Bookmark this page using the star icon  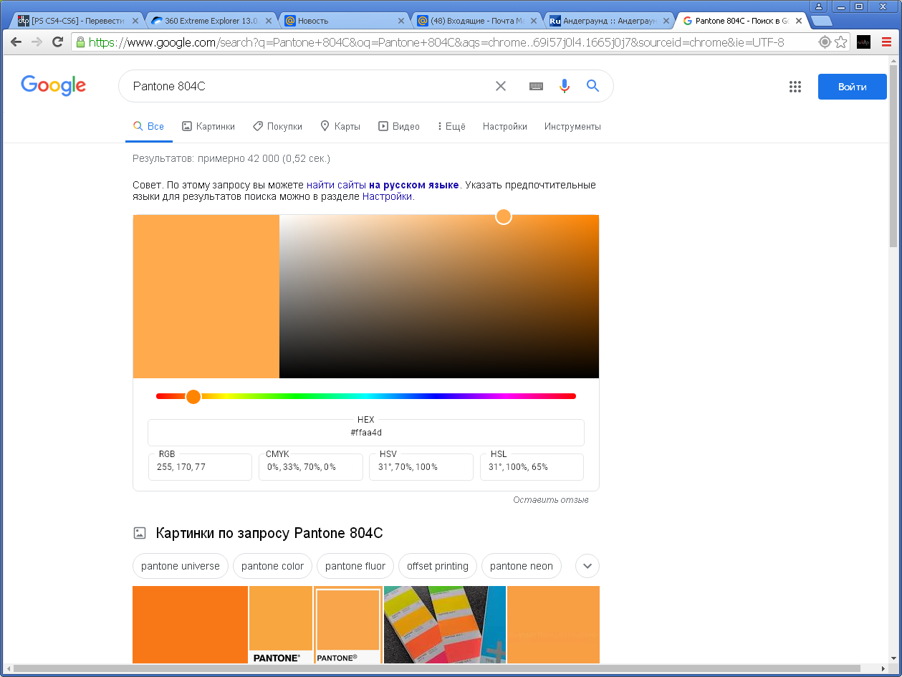[x=840, y=42]
